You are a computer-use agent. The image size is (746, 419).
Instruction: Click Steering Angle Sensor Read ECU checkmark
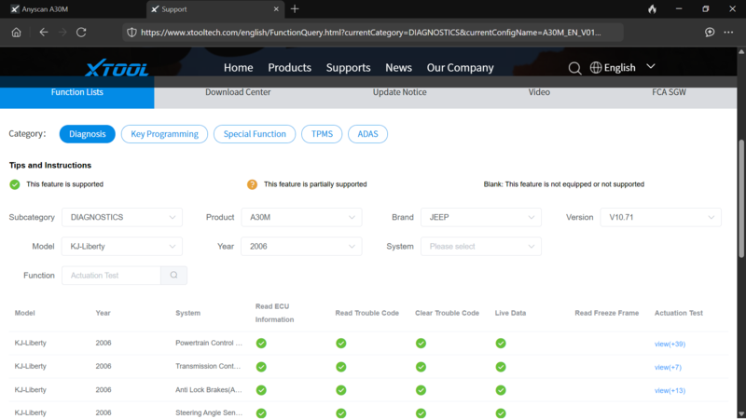pos(261,413)
